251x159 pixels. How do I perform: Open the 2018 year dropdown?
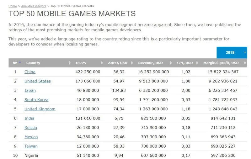[232, 52]
